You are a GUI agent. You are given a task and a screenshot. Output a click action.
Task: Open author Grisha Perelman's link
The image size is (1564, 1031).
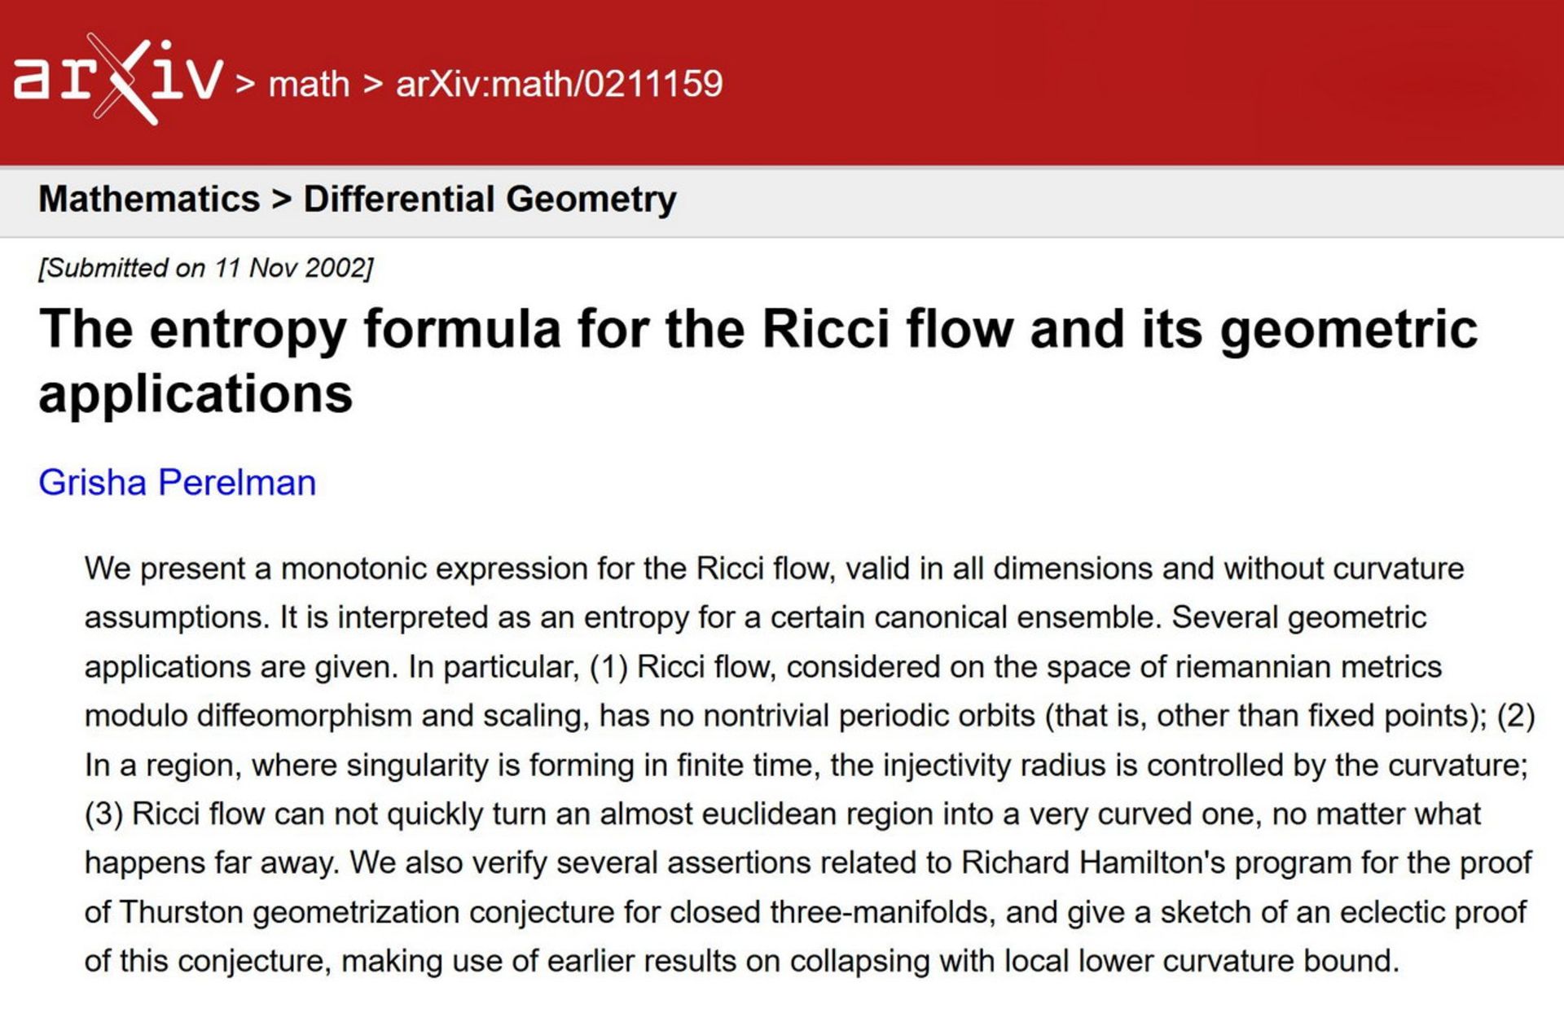(177, 482)
